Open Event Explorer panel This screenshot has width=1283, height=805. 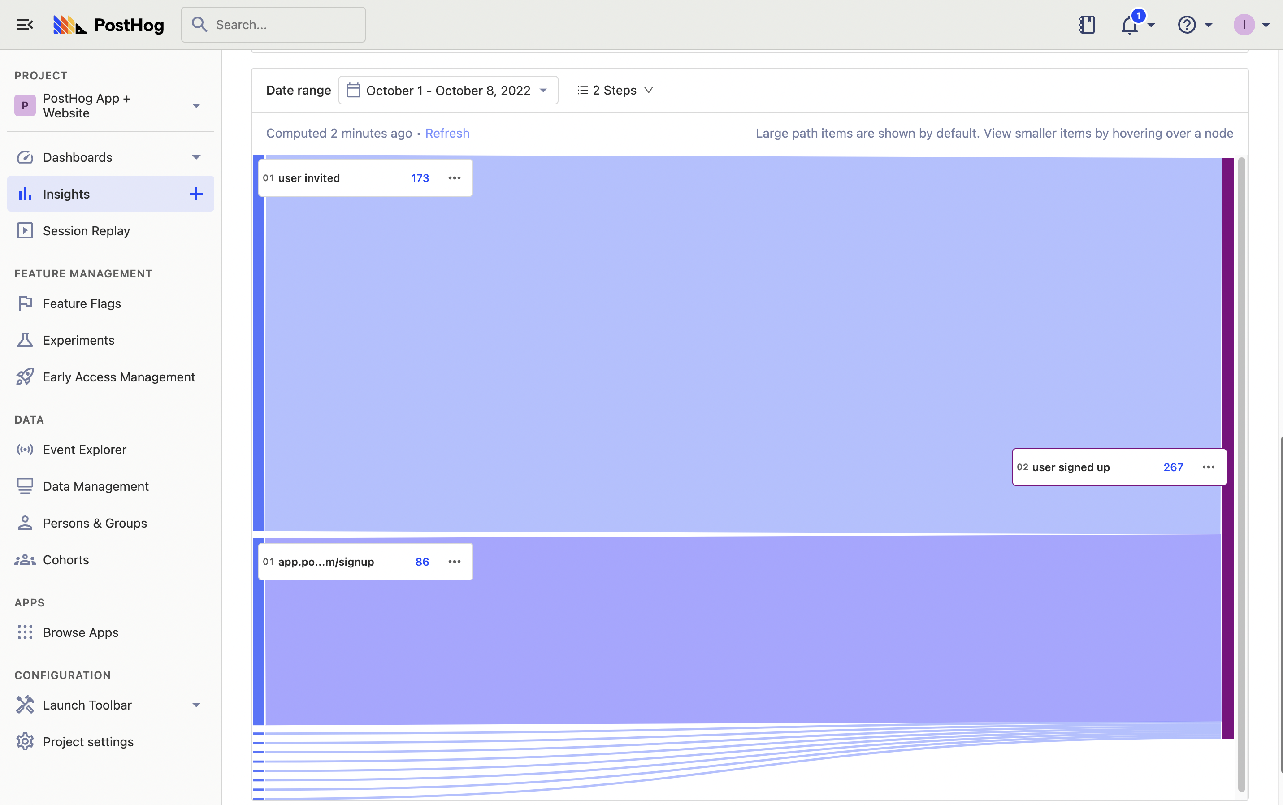(84, 449)
